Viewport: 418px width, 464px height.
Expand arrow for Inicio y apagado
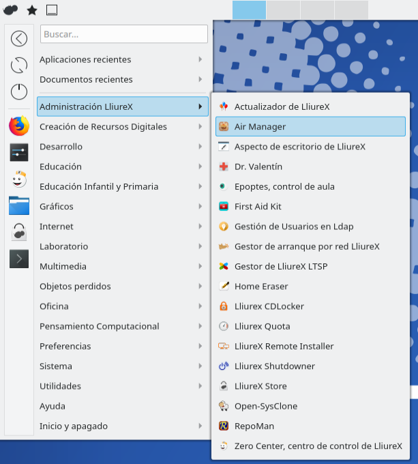click(x=200, y=426)
